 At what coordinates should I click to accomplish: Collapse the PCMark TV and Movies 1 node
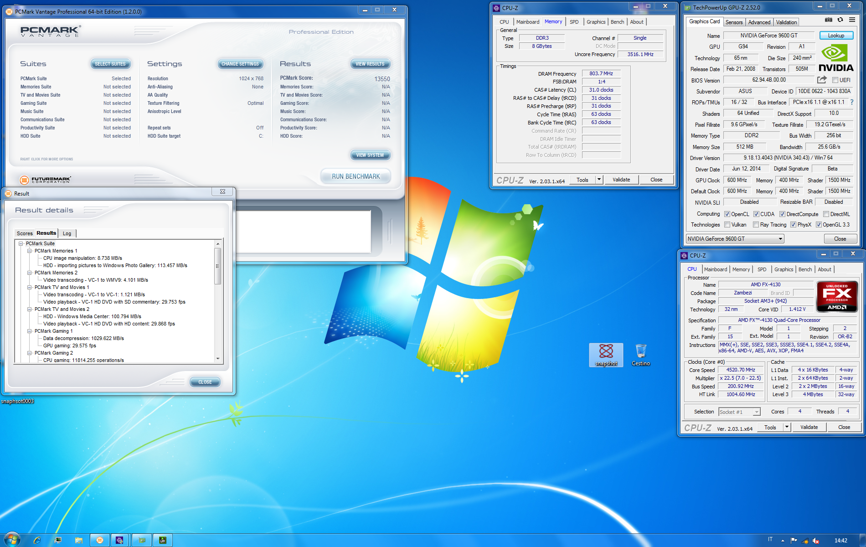[30, 287]
